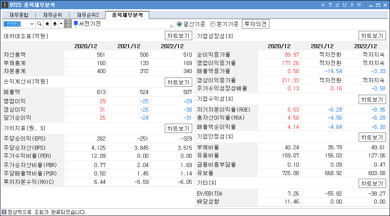
Task: Click the 자기자본이익율(ROE) row label
Action: pyautogui.click(x=224, y=110)
